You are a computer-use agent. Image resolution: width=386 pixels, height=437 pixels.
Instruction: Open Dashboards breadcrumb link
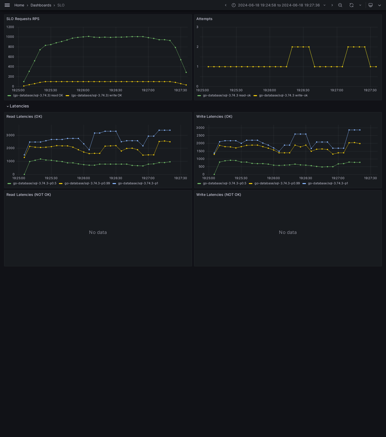tap(41, 5)
